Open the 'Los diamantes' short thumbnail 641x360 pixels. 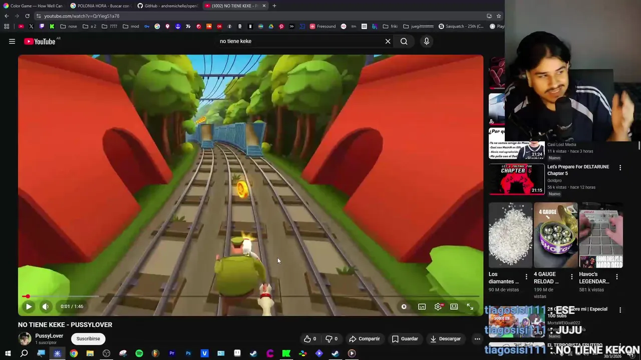tap(510, 234)
